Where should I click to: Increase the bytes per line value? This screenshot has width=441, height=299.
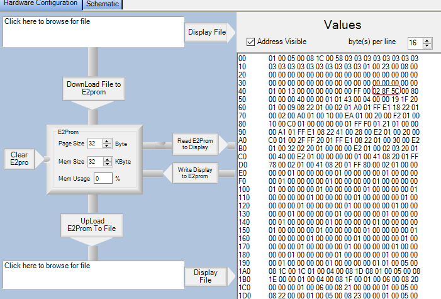click(427, 40)
